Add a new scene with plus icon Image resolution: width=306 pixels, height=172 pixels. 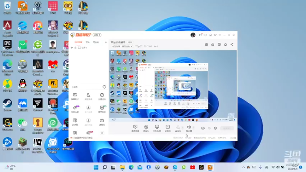pyautogui.click(x=106, y=42)
